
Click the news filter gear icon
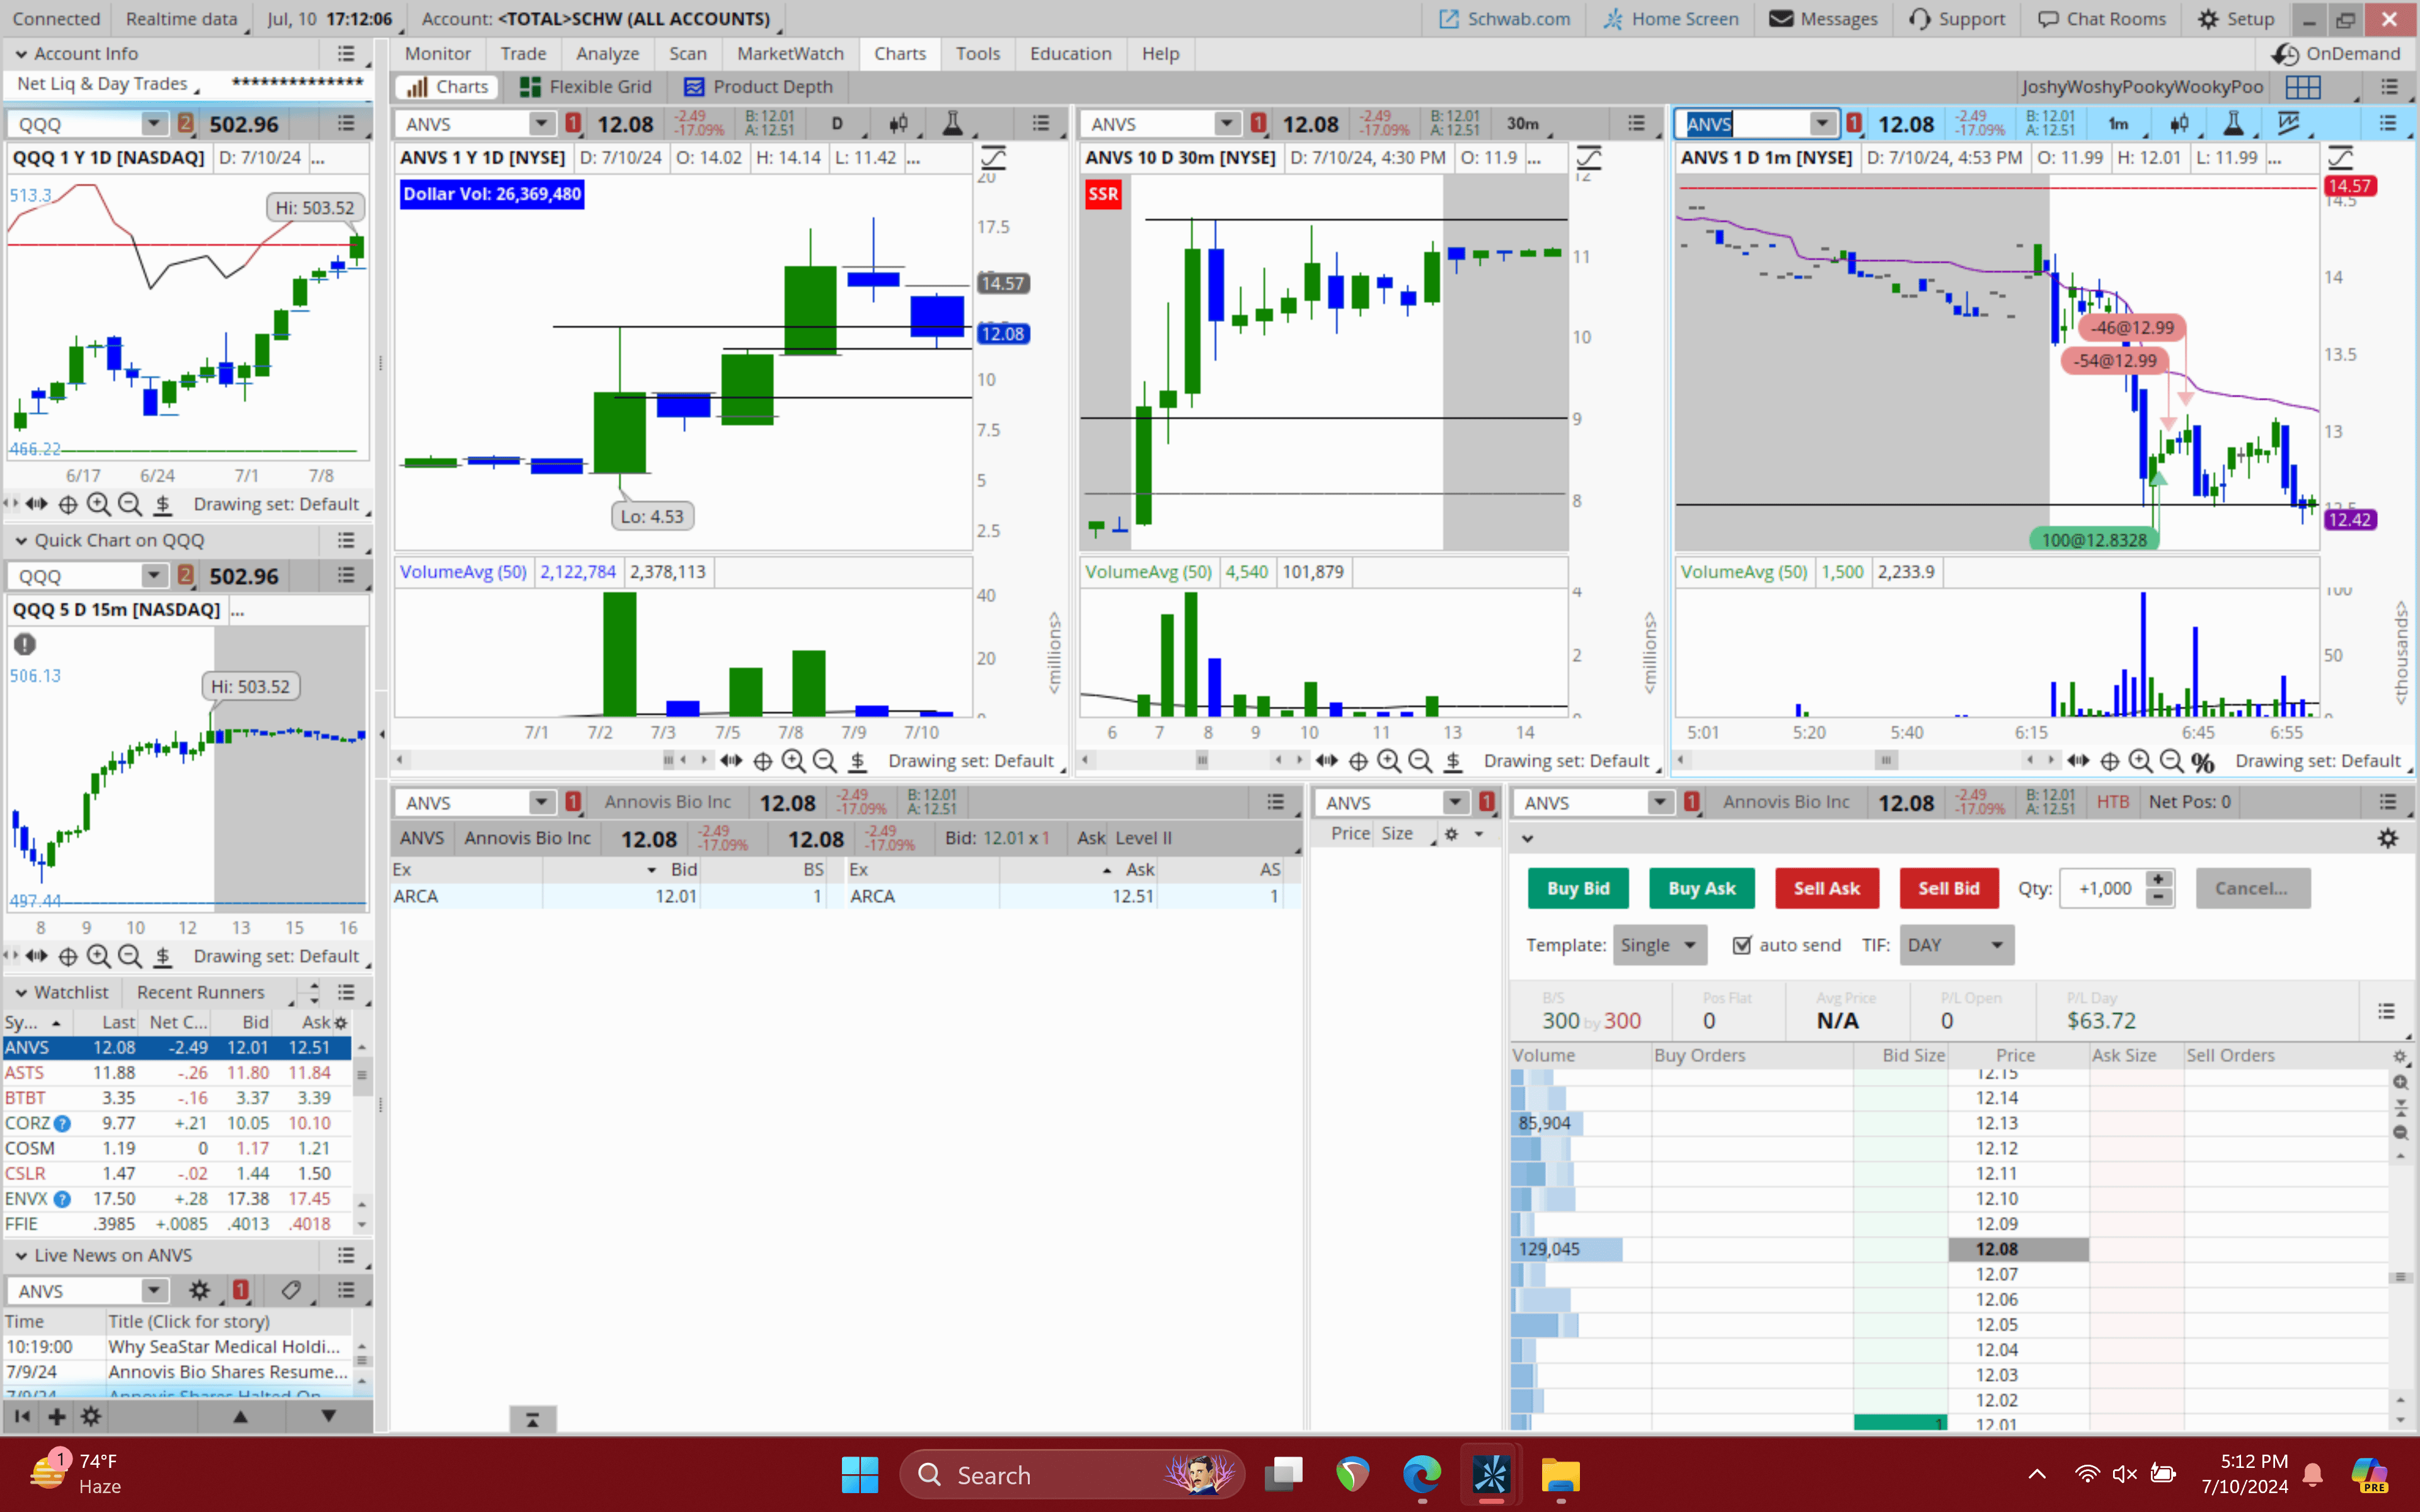pyautogui.click(x=199, y=1290)
